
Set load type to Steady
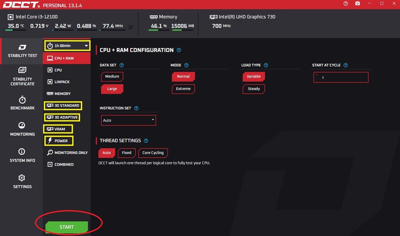(254, 89)
